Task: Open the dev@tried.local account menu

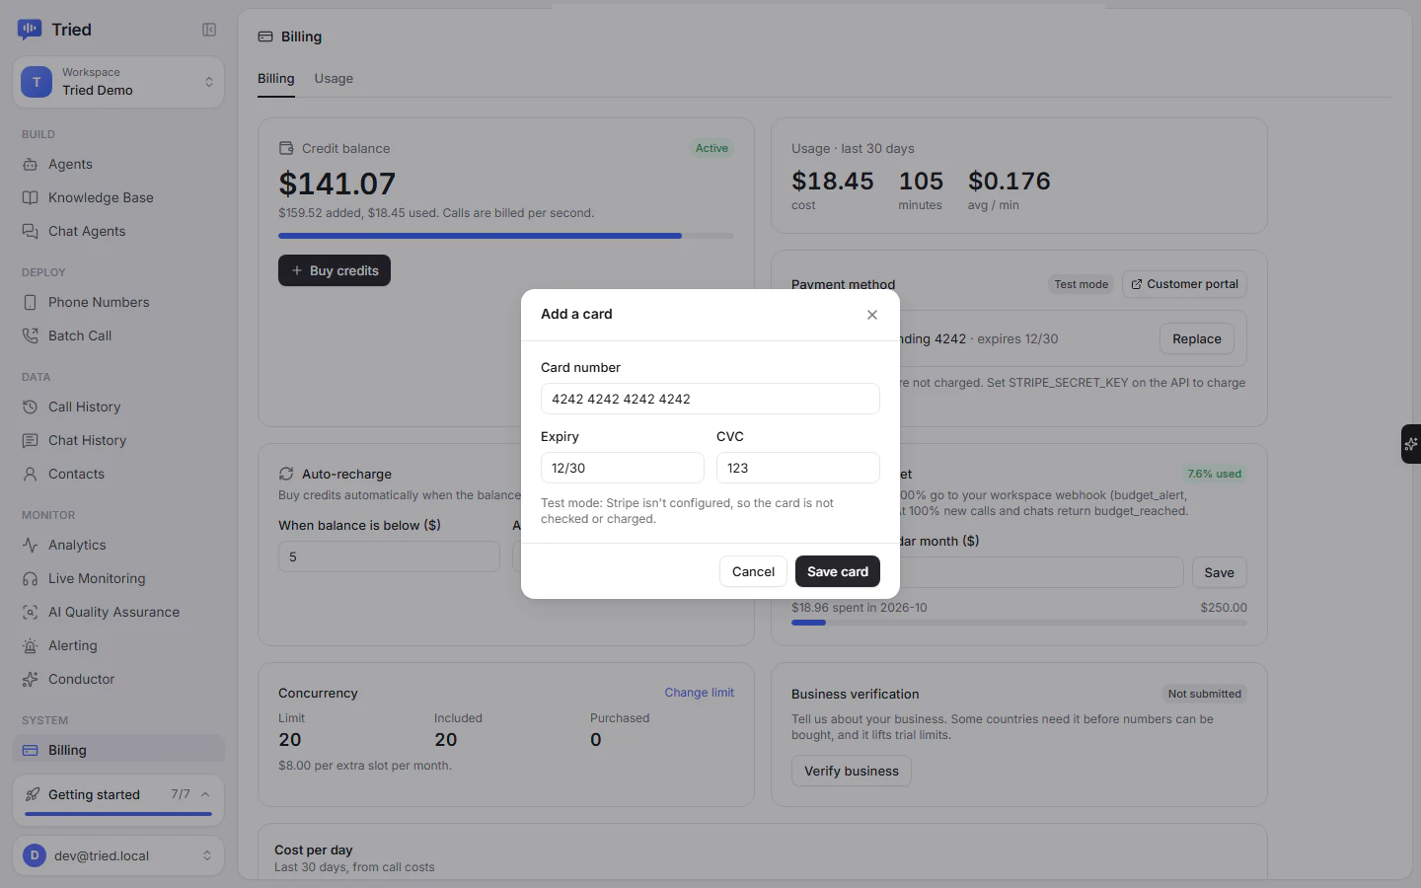Action: pyautogui.click(x=118, y=855)
